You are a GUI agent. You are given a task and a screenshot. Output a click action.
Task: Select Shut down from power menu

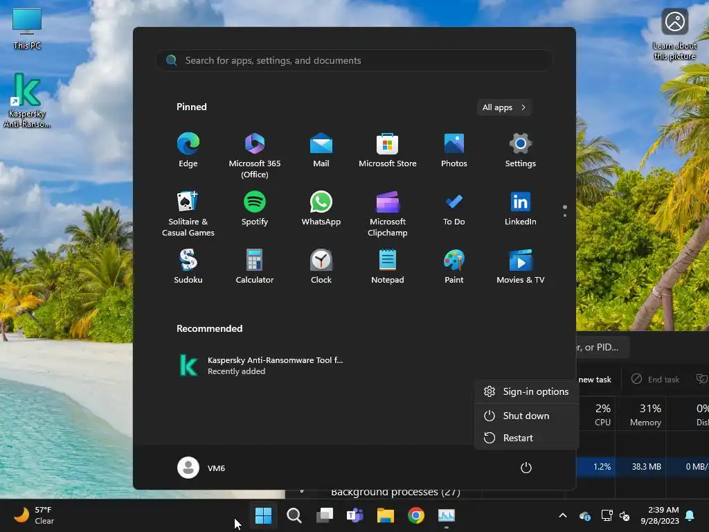tap(526, 416)
